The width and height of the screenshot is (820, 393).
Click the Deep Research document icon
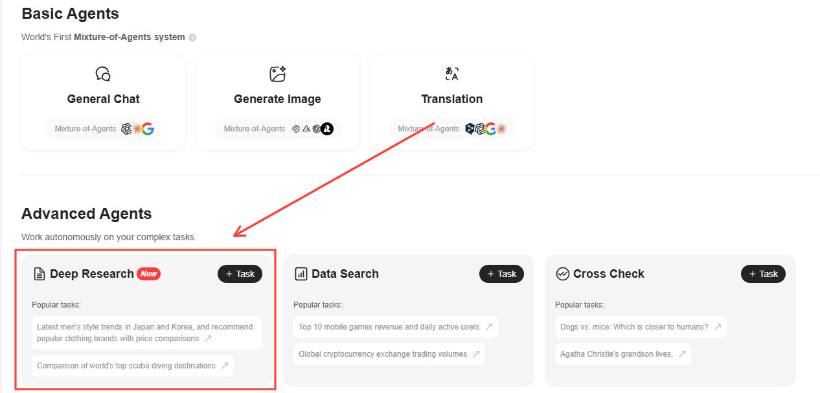point(40,273)
